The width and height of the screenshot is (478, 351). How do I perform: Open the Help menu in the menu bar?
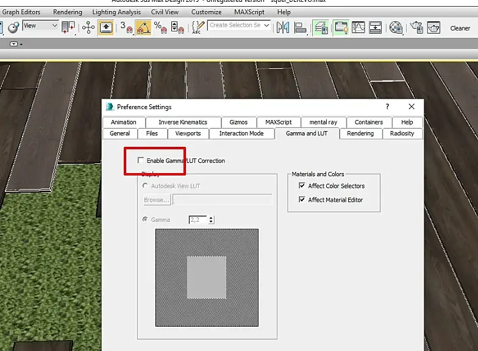[x=284, y=12]
